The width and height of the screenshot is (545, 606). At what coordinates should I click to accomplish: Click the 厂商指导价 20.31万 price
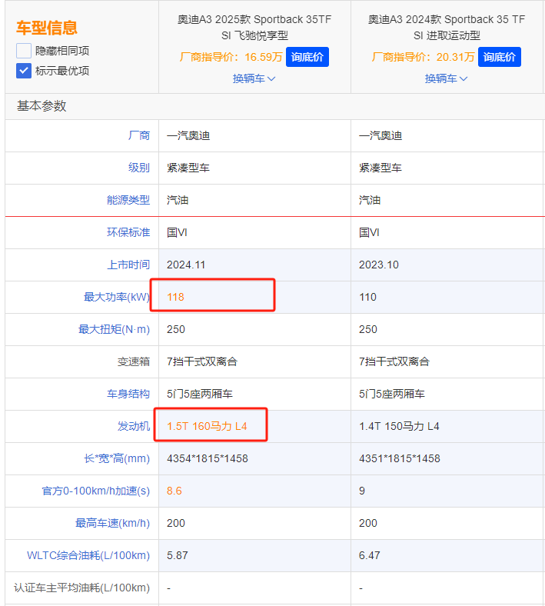click(423, 57)
